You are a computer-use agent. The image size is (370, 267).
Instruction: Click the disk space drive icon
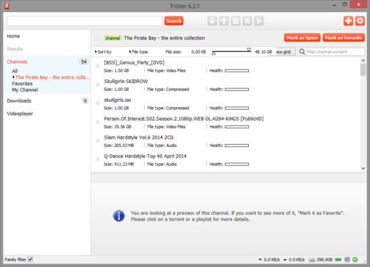311,260
